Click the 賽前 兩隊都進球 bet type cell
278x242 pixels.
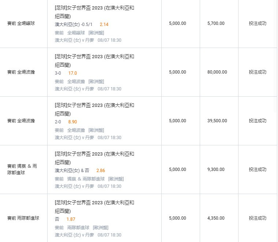(23, 218)
